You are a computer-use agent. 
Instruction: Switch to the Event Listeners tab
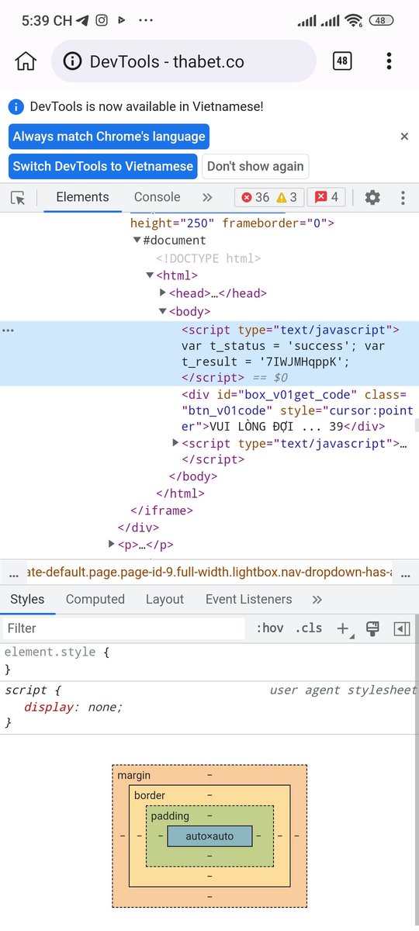[x=248, y=600]
